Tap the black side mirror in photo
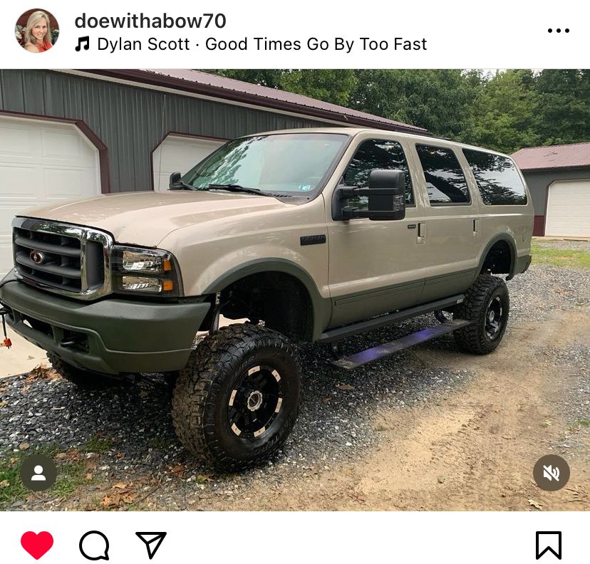Screen dimensions: 590x564 (386, 195)
